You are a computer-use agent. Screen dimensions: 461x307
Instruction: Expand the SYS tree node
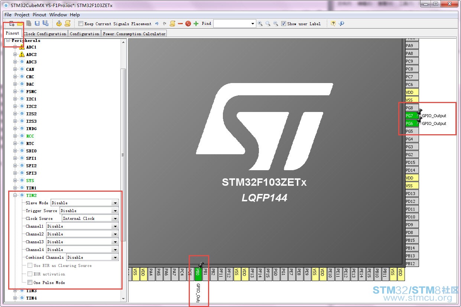15,181
